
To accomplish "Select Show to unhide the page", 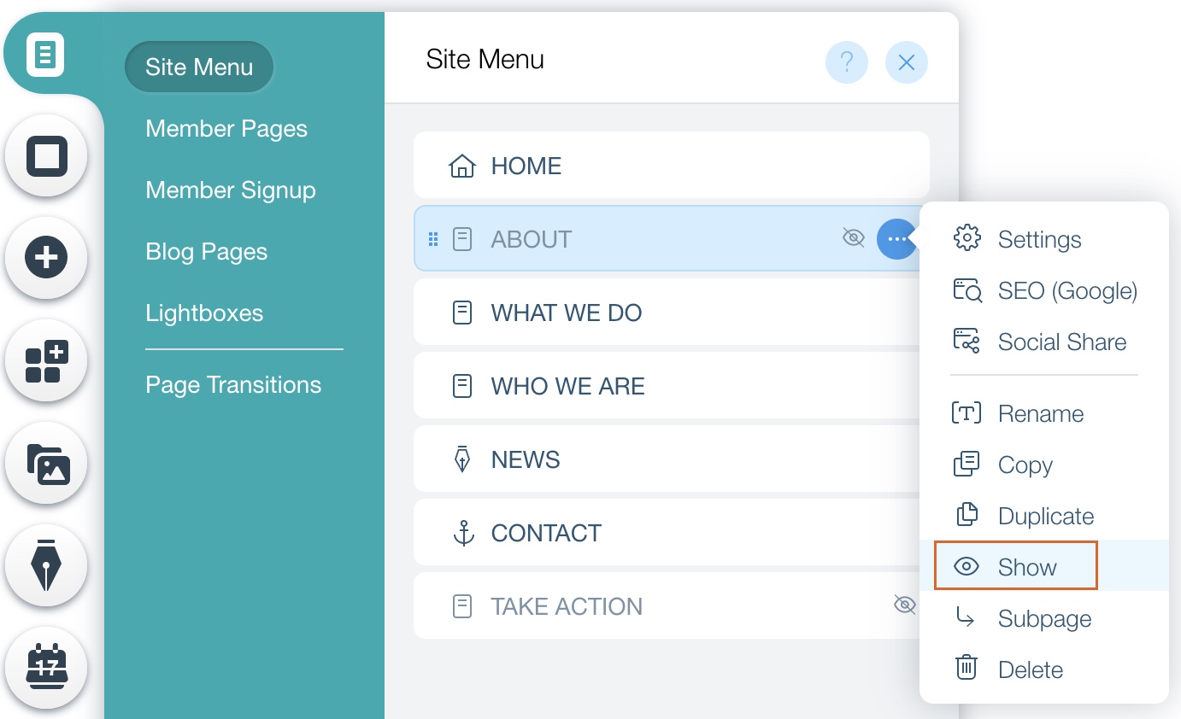I will pyautogui.click(x=1027, y=566).
